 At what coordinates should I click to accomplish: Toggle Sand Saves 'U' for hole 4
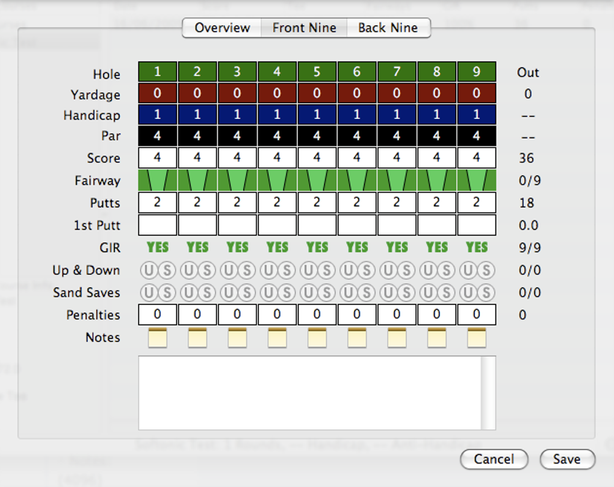268,292
